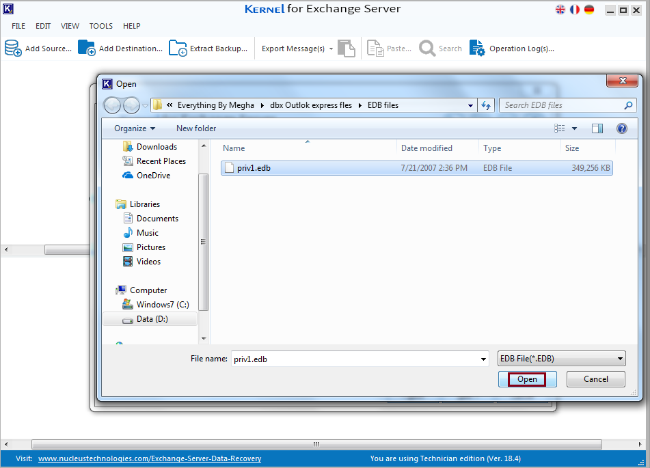Click the OneDrive cloud icon
This screenshot has width=650, height=468.
[128, 176]
